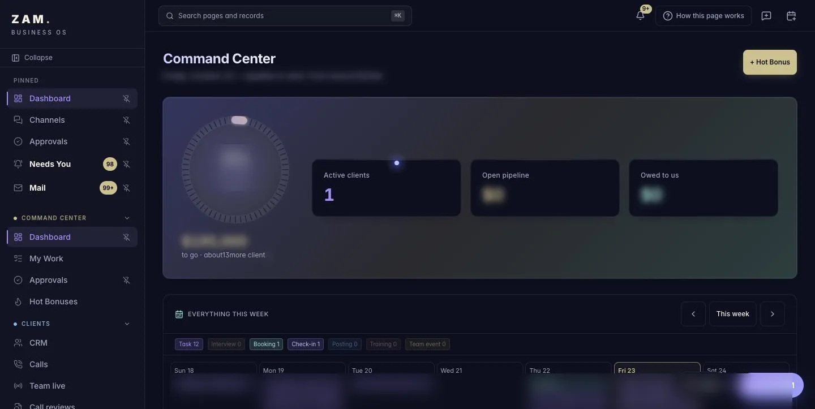Click the calendar icon beside Everything This Week
Viewport: 815px width, 409px height.
point(179,314)
